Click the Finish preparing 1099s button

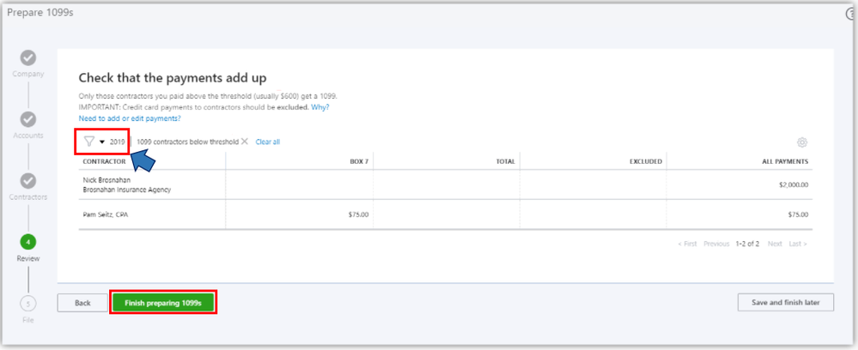click(162, 303)
